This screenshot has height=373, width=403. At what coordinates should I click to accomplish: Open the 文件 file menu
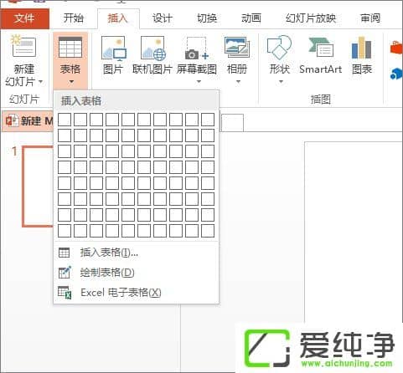tap(25, 18)
